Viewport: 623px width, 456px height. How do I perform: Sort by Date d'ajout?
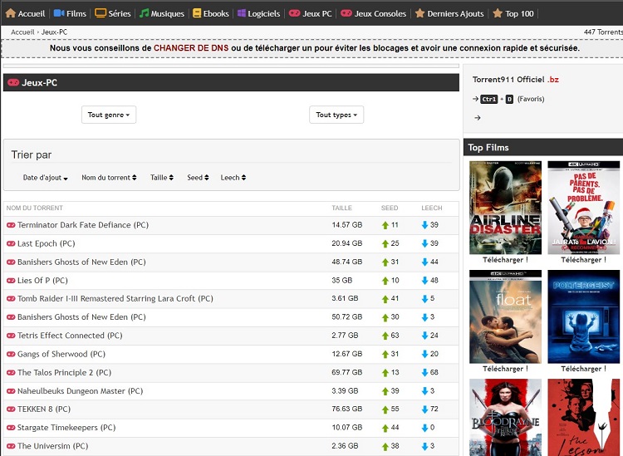(45, 178)
